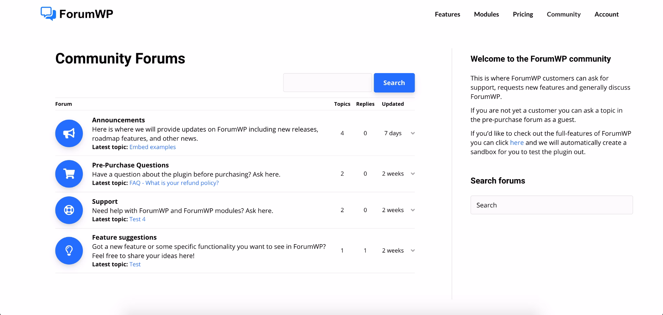The width and height of the screenshot is (663, 315).
Task: Click the sandbox 'here' link
Action: click(x=516, y=142)
